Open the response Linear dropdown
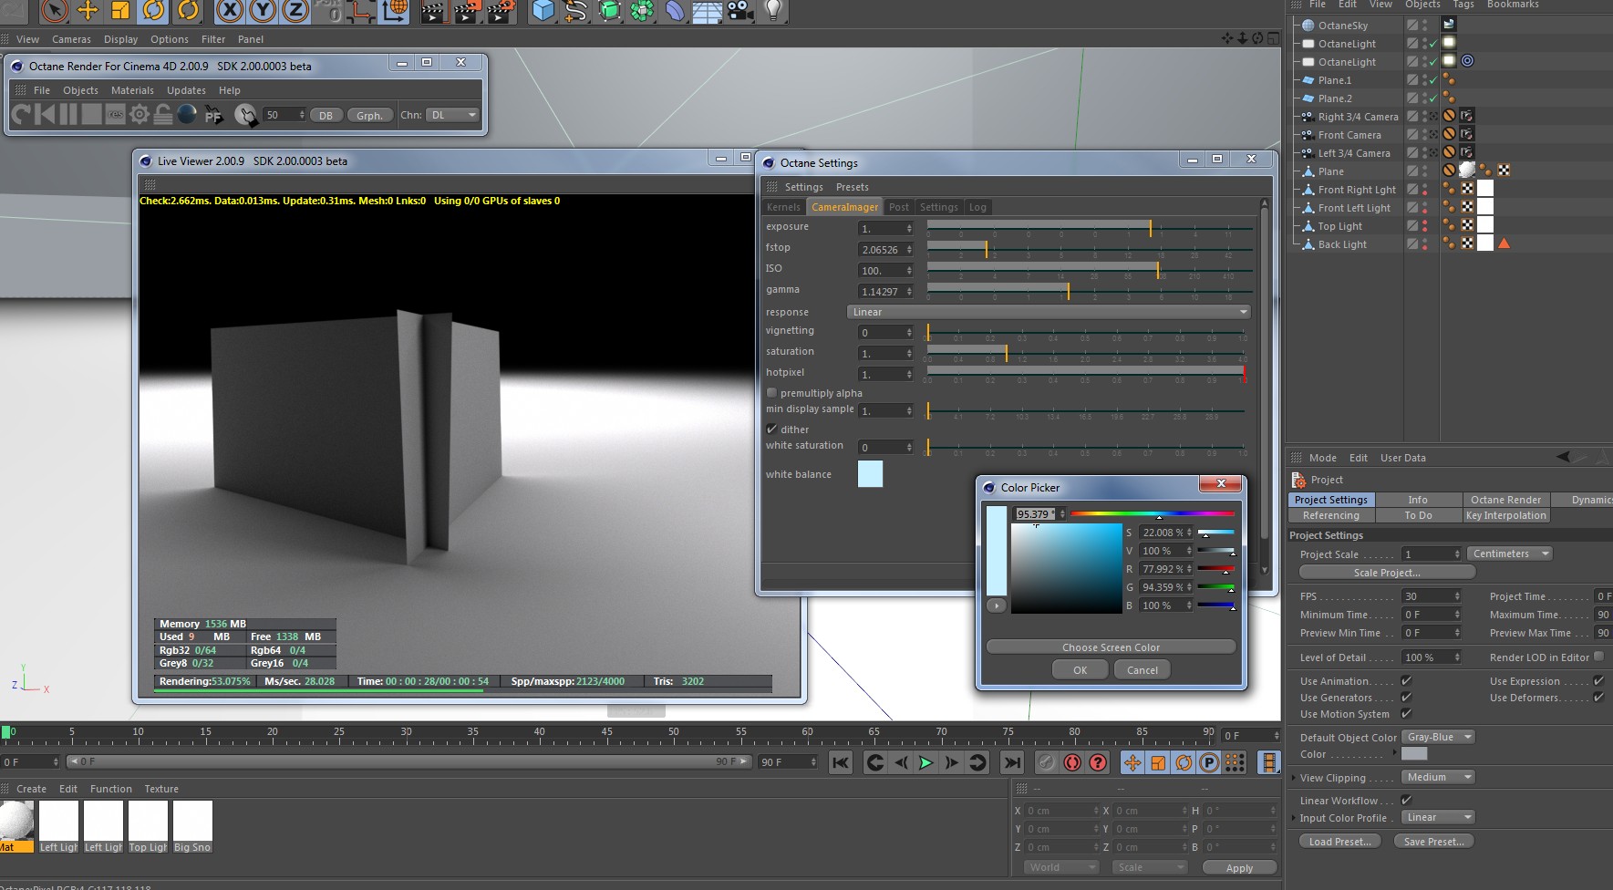 click(x=1049, y=312)
